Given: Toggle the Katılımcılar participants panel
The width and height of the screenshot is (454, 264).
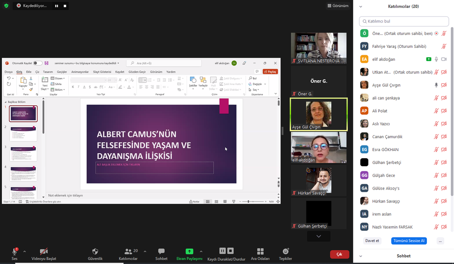Looking at the screenshot, I should 128,254.
